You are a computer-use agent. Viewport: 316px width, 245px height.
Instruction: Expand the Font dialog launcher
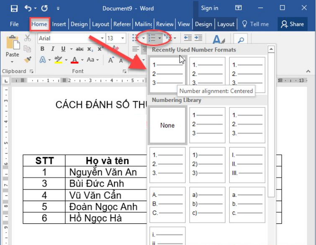(x=124, y=71)
